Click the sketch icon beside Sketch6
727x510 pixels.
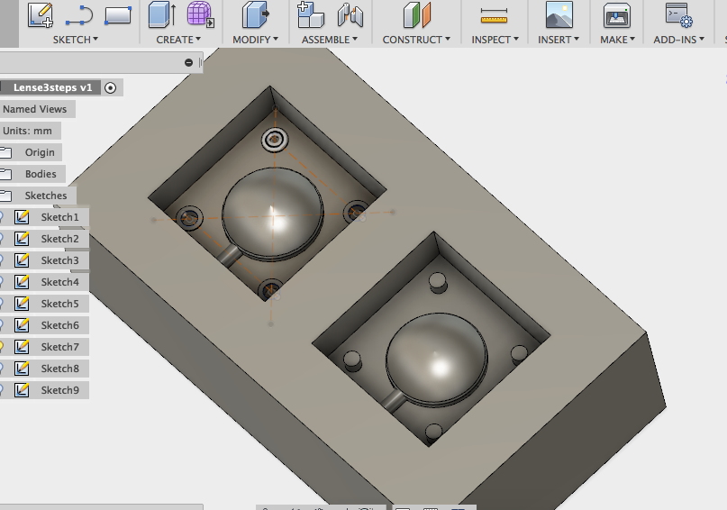coord(22,325)
